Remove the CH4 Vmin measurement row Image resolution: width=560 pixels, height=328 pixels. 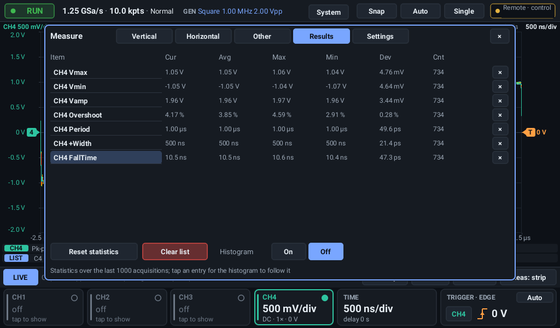[x=500, y=87]
